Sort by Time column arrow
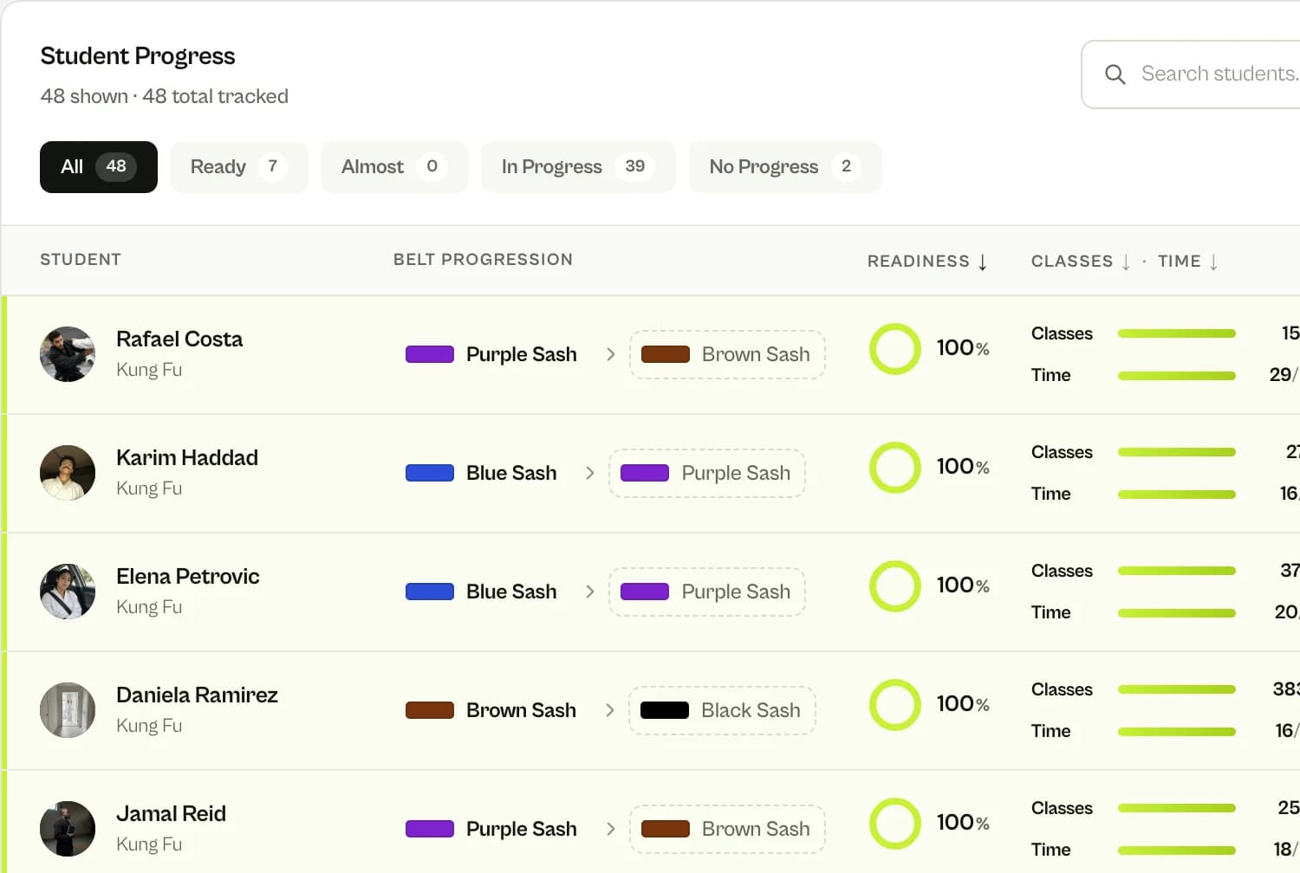1300x873 pixels. 1213,262
